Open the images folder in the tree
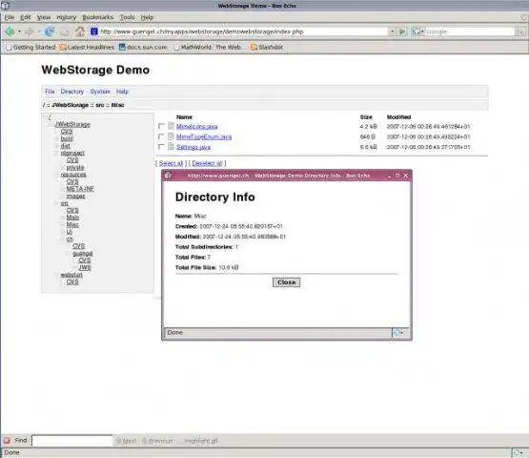 pyautogui.click(x=75, y=196)
